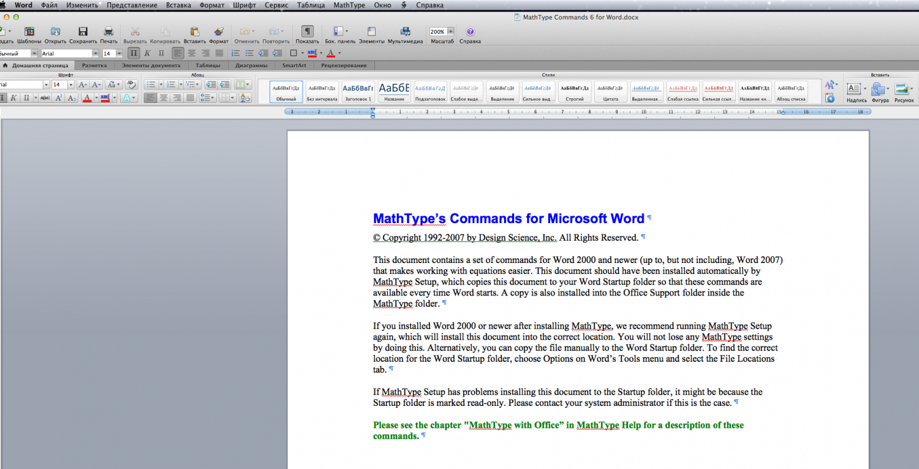Apply ribbon superscript A² icon

[x=59, y=98]
